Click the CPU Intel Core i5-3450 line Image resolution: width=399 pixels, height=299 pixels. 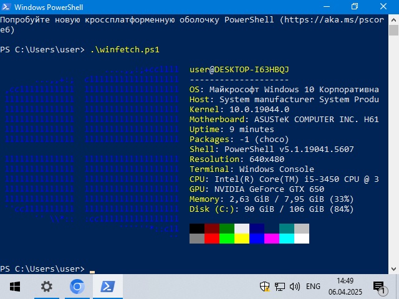point(284,179)
